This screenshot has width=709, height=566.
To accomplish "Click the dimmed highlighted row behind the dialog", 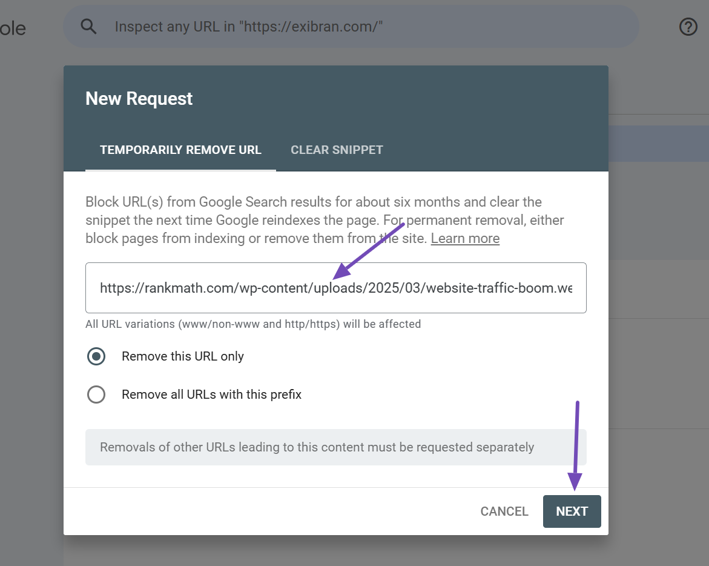I will (658, 144).
